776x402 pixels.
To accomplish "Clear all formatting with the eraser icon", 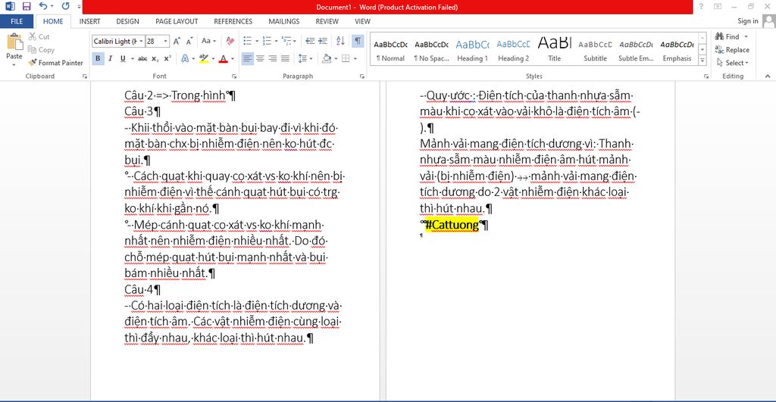I will (230, 41).
